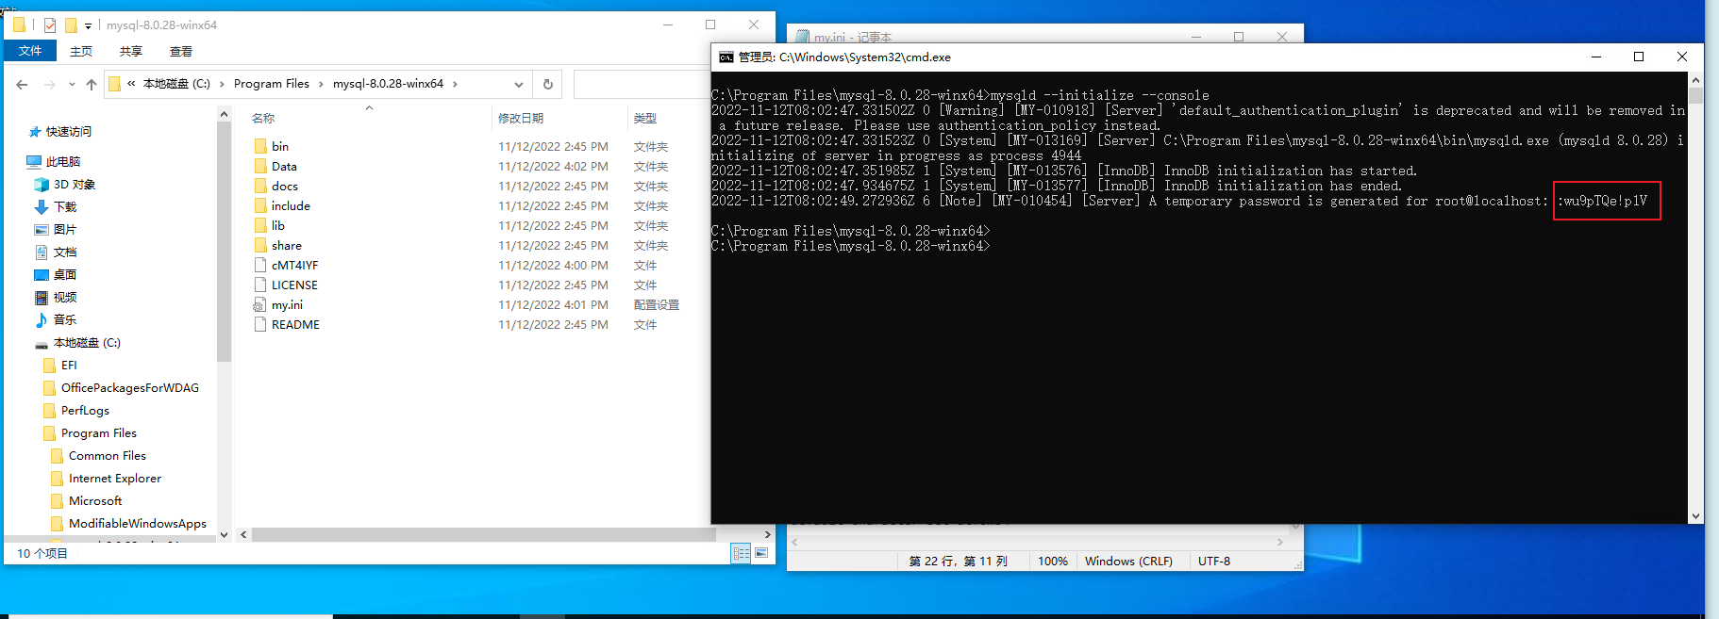Click Program Files in the address breadcrumb
Viewport: 1719px width, 619px height.
271,84
